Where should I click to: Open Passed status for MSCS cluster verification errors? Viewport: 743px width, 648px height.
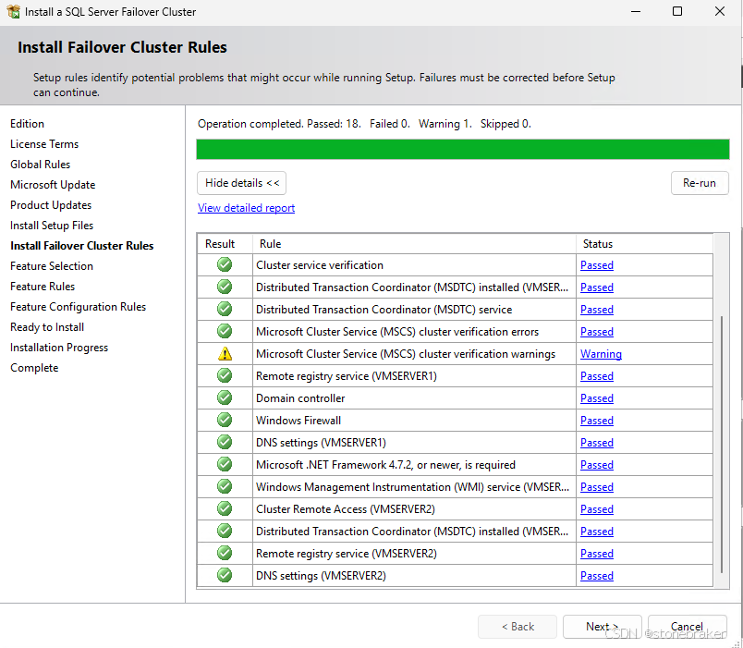(597, 332)
